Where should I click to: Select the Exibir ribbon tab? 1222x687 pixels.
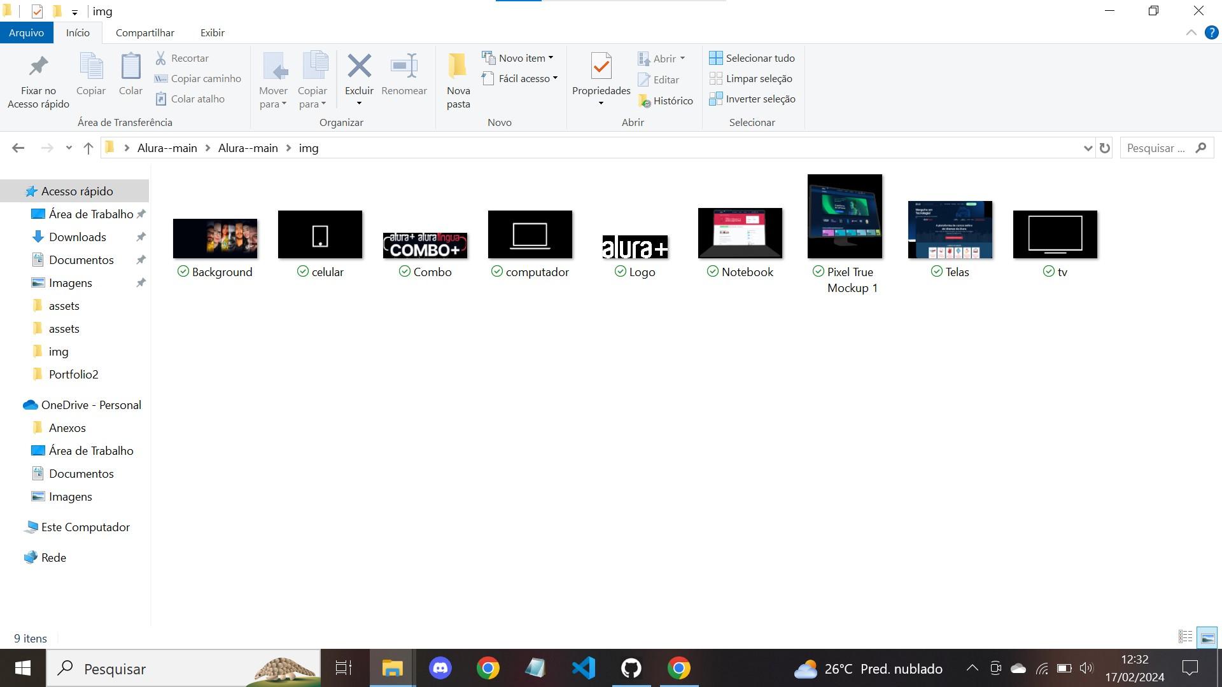(x=211, y=32)
